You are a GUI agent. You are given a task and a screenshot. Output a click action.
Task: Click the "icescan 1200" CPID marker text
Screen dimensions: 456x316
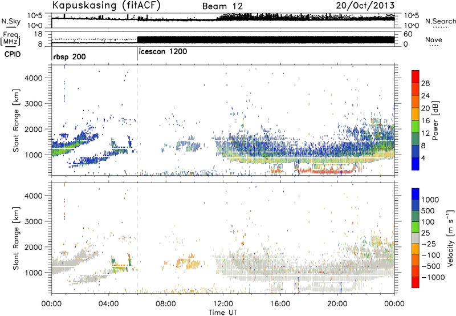163,52
